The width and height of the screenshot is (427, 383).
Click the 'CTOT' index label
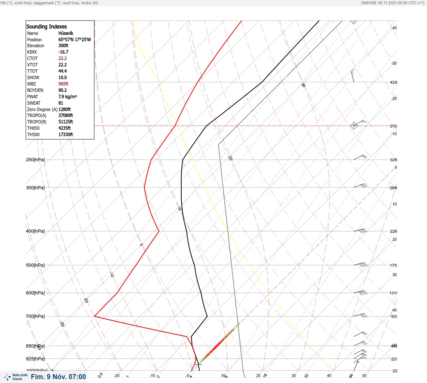32,58
